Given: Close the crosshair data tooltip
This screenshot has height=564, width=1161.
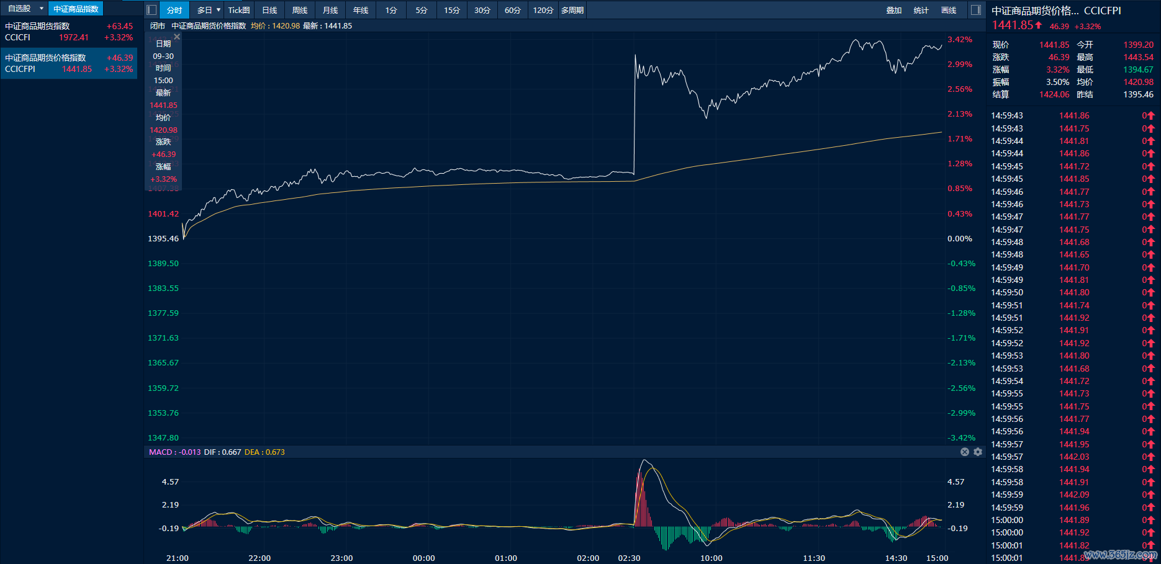Looking at the screenshot, I should point(177,37).
